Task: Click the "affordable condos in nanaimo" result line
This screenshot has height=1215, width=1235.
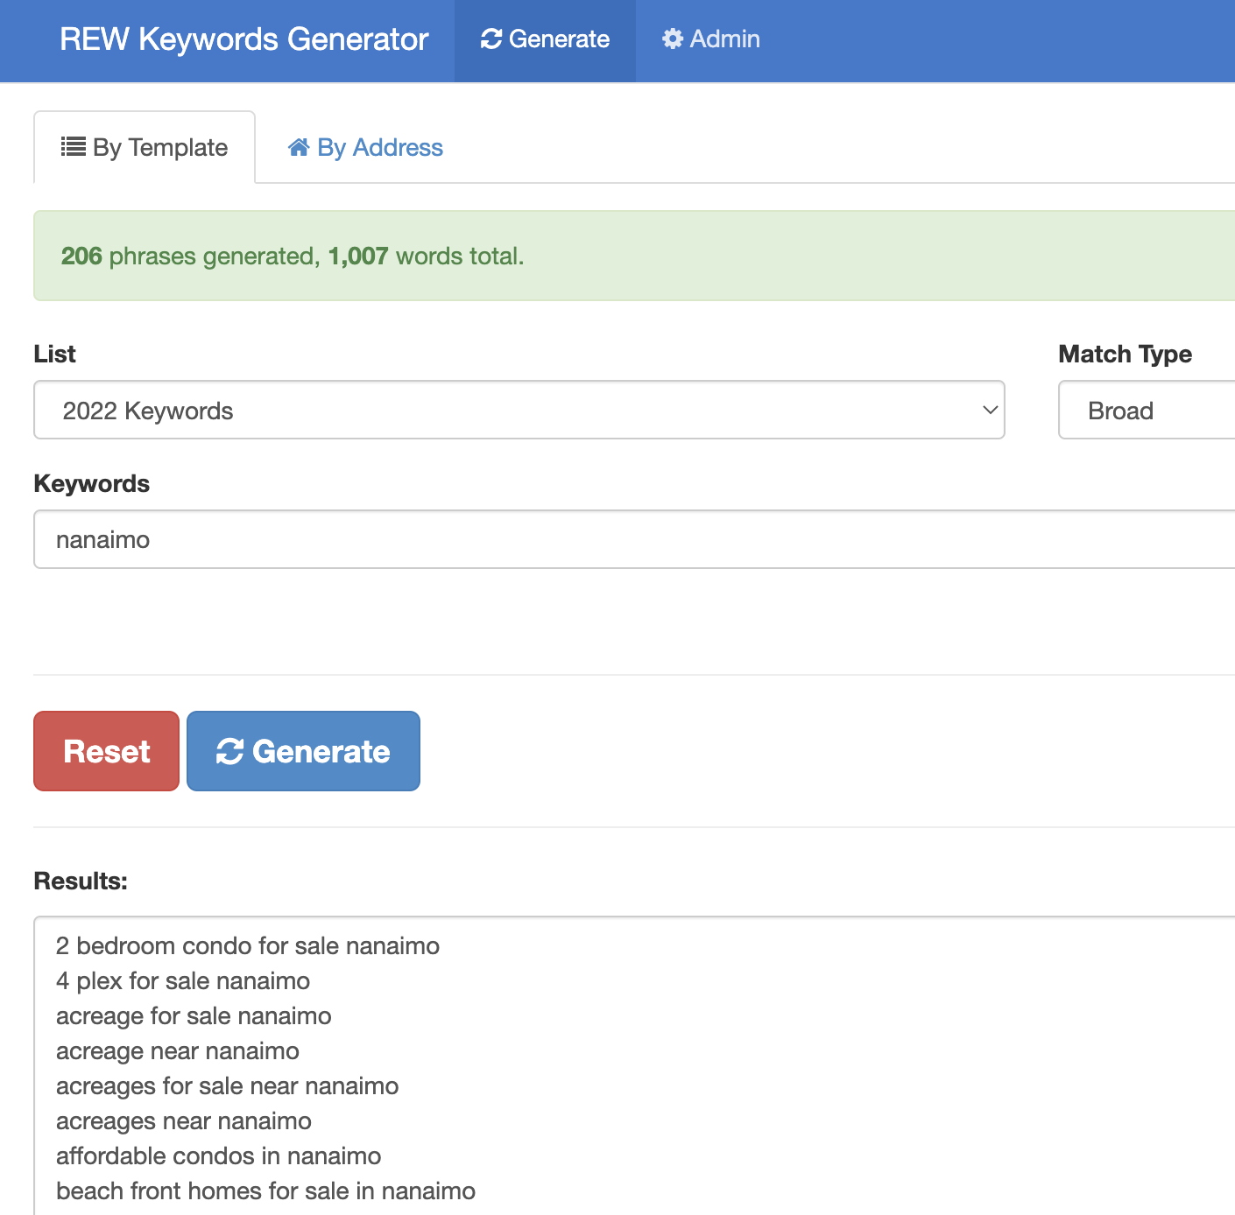Action: click(218, 1156)
